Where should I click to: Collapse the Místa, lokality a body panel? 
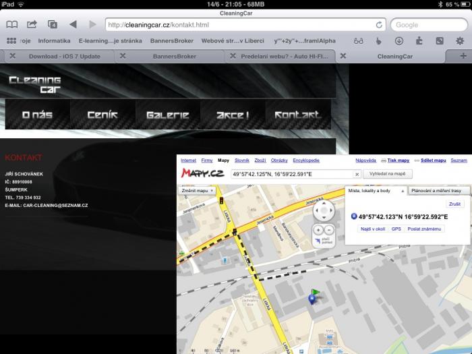(403, 191)
